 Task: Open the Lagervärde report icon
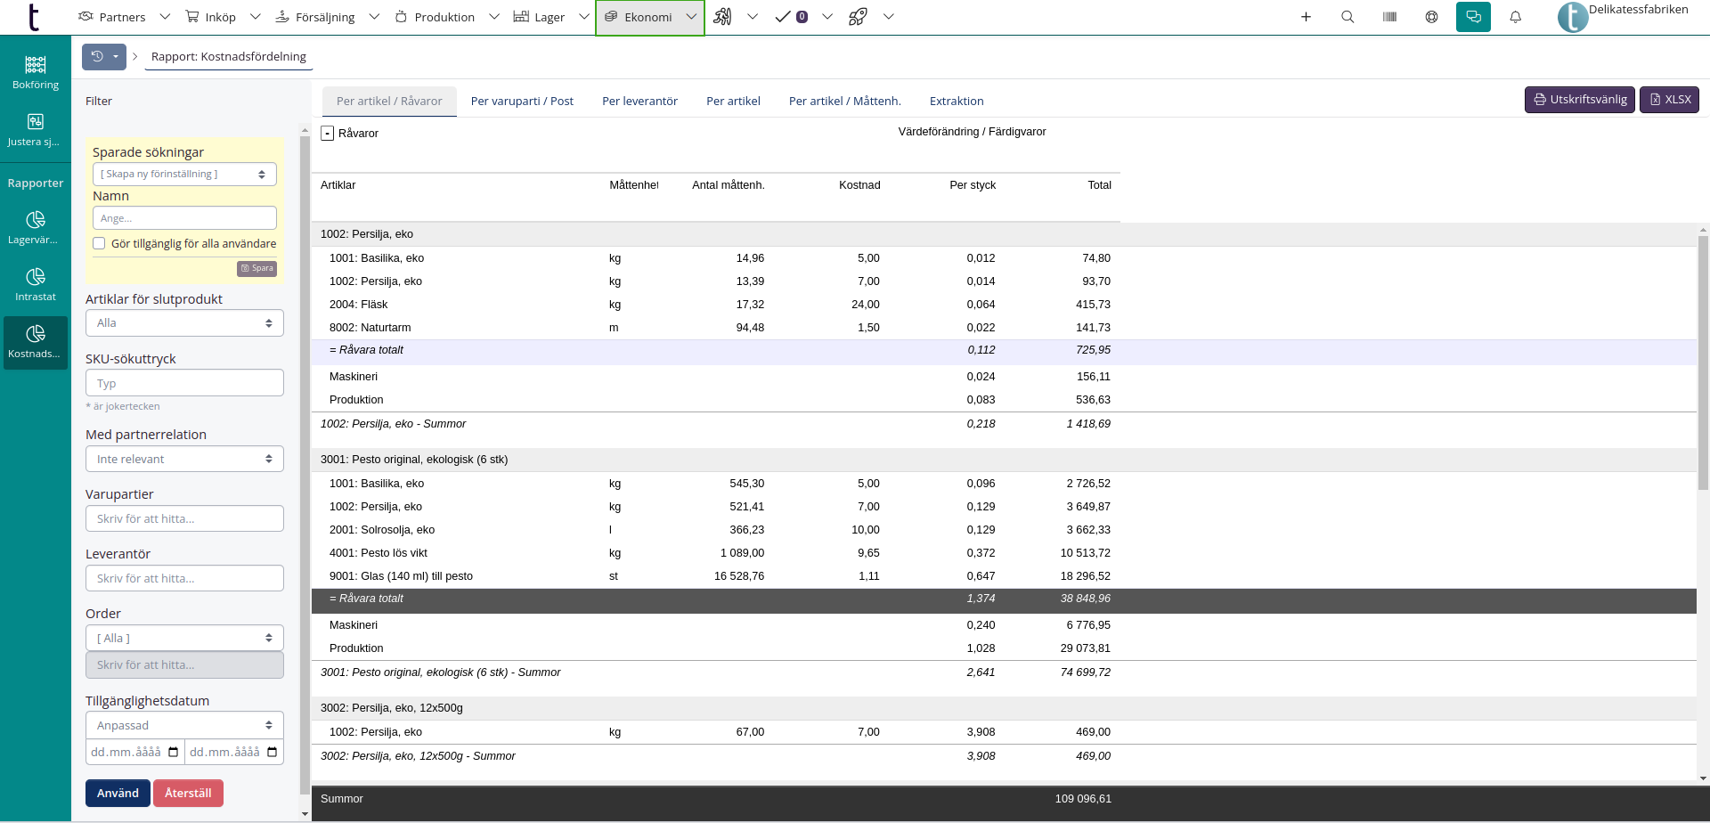coord(36,227)
